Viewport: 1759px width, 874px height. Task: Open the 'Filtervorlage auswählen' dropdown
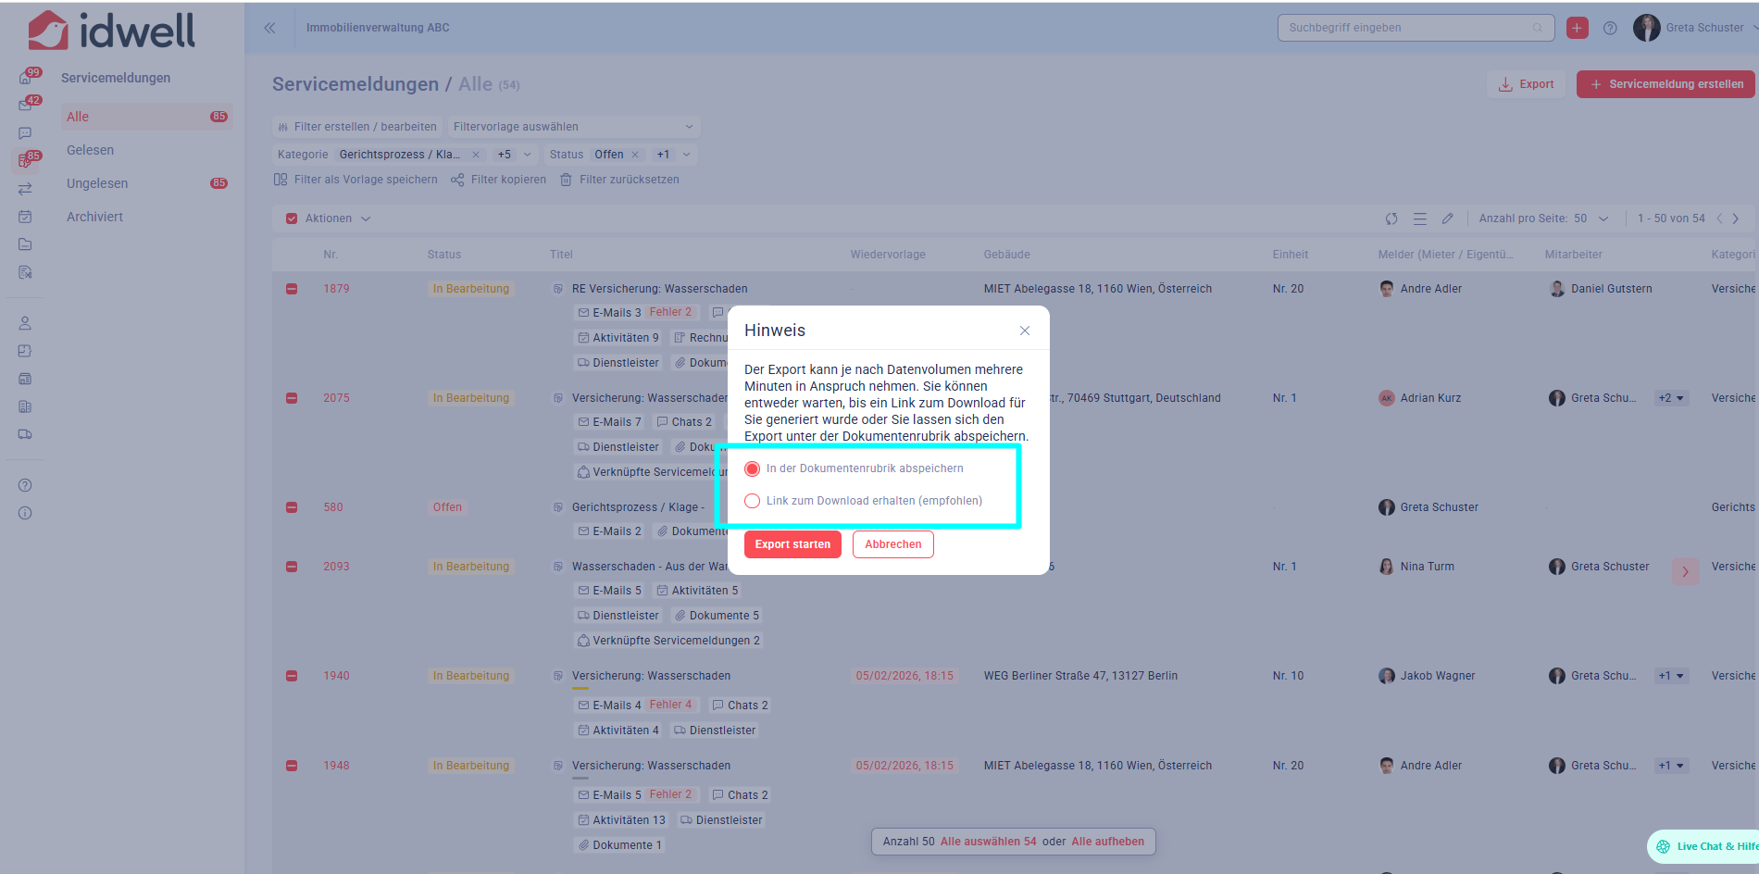[572, 127]
